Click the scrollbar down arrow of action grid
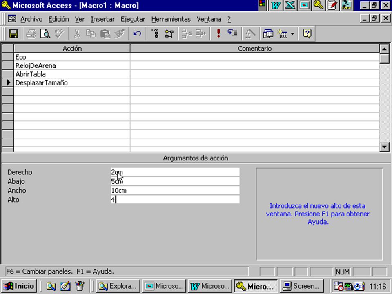 tap(384, 147)
